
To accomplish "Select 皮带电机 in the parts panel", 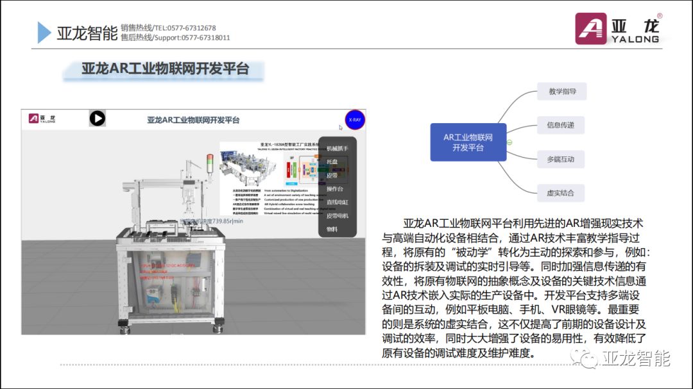I will (336, 215).
